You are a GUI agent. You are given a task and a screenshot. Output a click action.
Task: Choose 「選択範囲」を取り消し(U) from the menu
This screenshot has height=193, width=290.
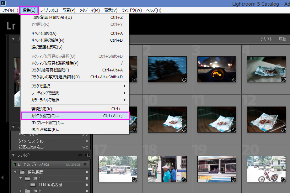click(75, 18)
